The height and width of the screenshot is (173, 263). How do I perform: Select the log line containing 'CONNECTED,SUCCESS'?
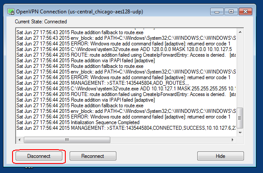(126, 128)
